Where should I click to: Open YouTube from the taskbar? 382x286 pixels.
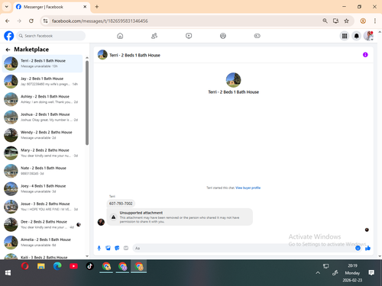73,266
